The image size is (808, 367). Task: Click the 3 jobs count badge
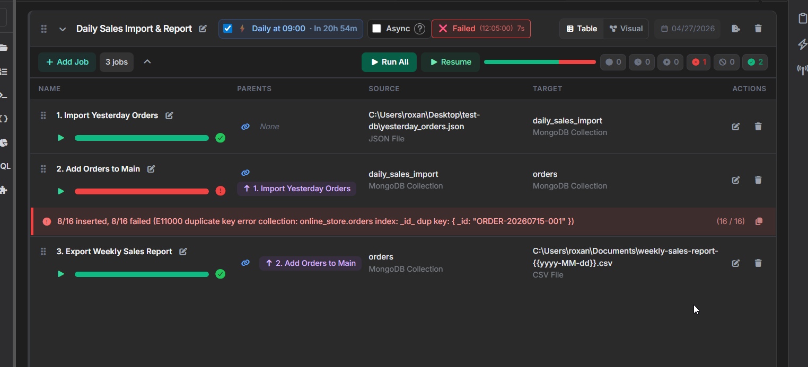pyautogui.click(x=117, y=62)
